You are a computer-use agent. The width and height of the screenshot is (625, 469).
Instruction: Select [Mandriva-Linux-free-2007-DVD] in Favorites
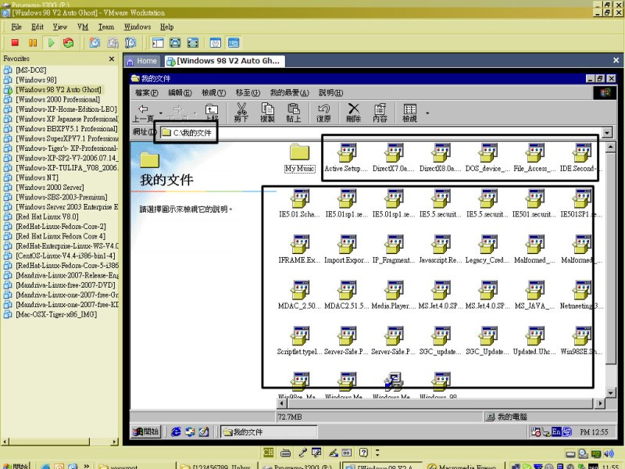[x=66, y=285]
